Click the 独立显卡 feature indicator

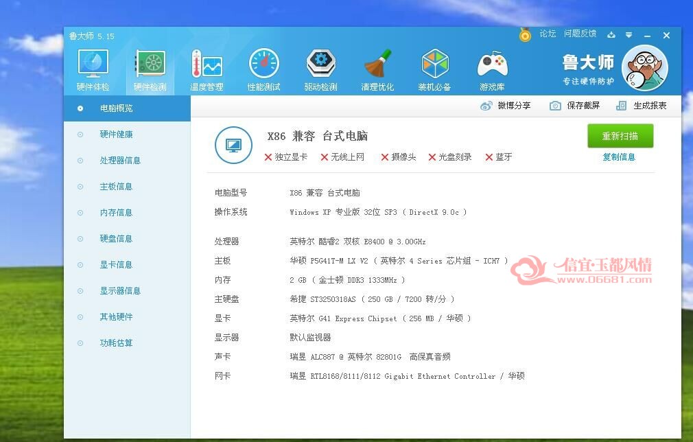286,157
